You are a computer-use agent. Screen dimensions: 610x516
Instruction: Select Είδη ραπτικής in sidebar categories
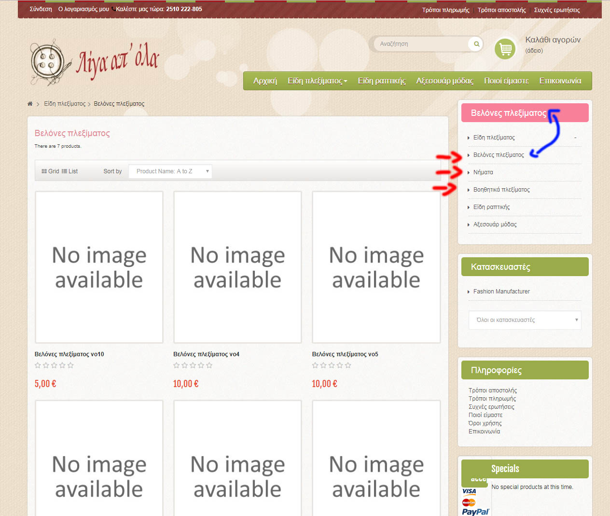click(x=491, y=207)
